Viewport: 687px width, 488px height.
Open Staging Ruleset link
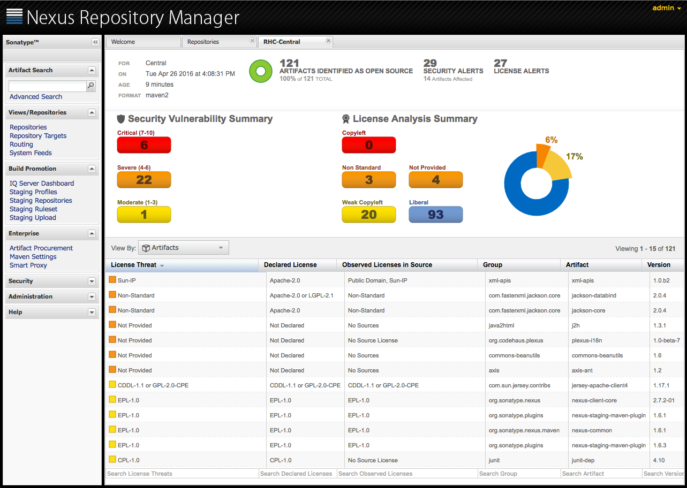point(33,209)
